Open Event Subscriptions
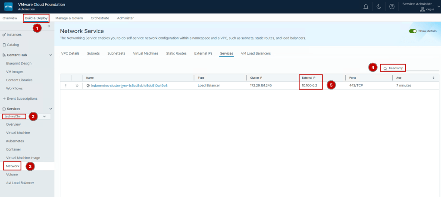Viewport: 441px width, 197px height. click(22, 98)
